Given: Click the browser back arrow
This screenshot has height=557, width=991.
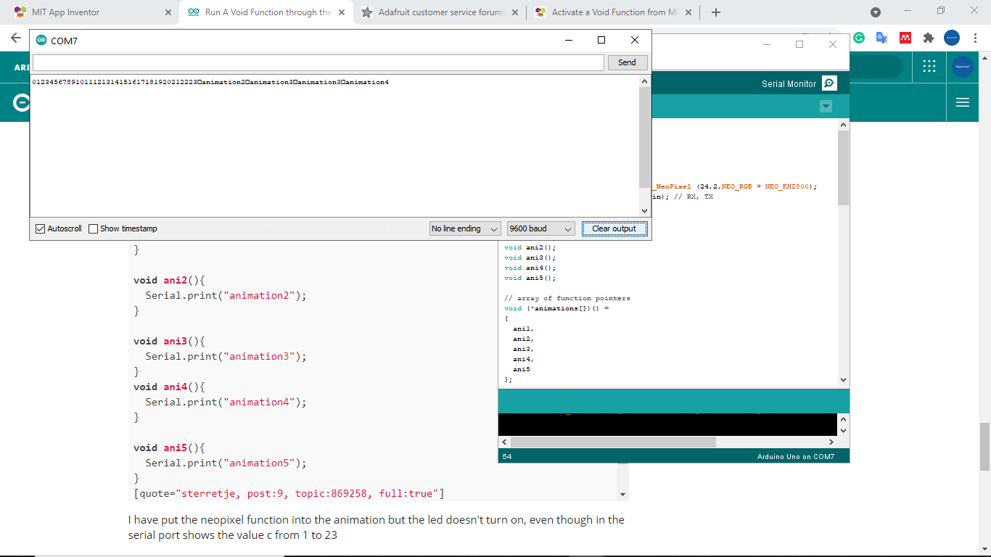Looking at the screenshot, I should coord(15,37).
